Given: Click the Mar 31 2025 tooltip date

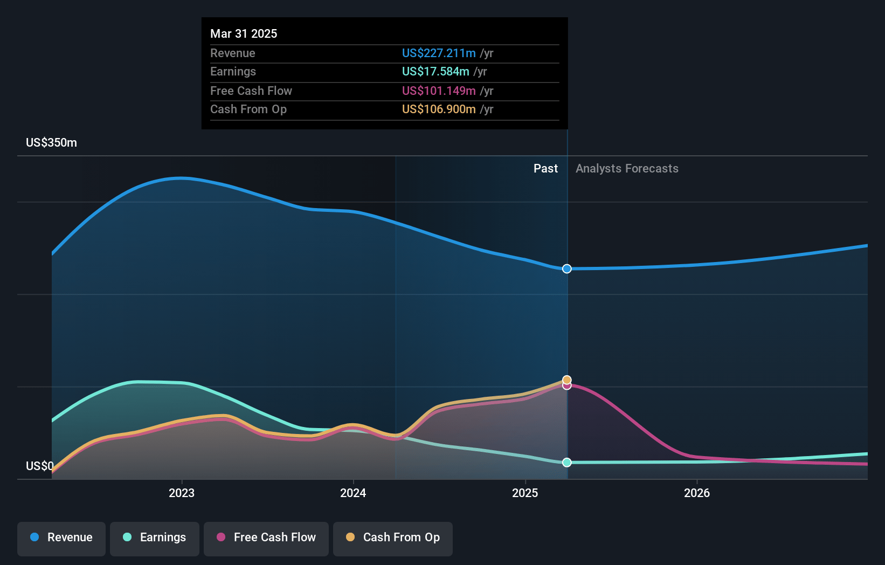Looking at the screenshot, I should point(244,34).
